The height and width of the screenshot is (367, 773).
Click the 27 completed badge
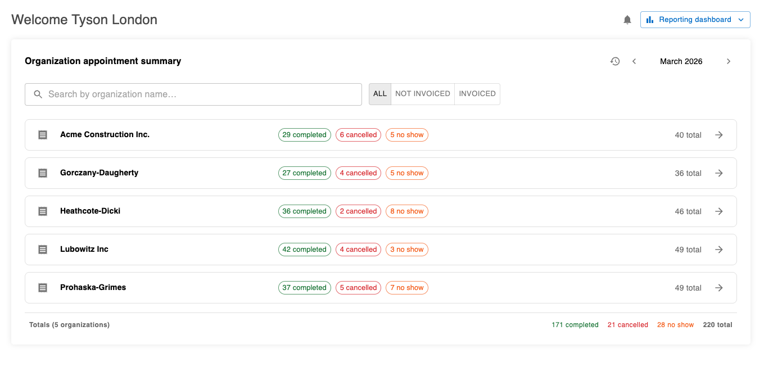click(304, 173)
